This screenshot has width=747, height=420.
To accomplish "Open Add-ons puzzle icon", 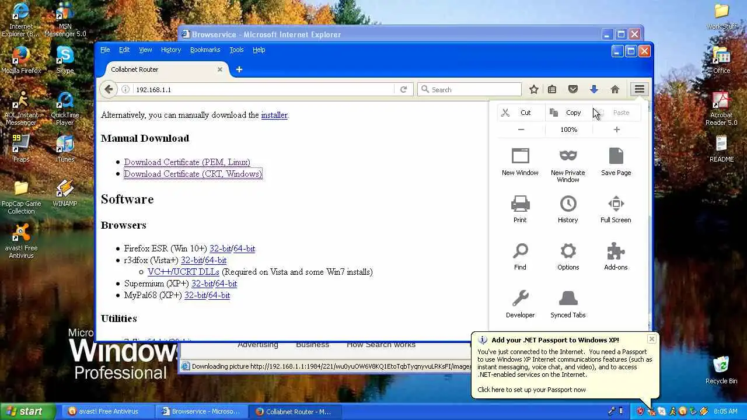I will [x=616, y=257].
